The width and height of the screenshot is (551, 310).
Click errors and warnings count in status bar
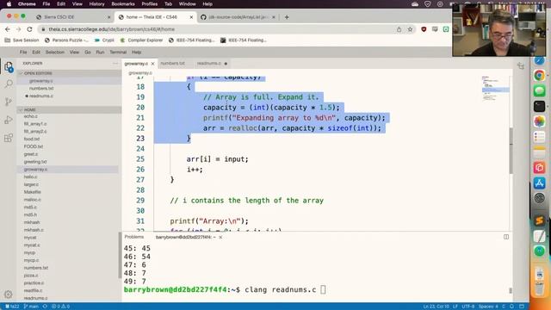[x=61, y=307]
